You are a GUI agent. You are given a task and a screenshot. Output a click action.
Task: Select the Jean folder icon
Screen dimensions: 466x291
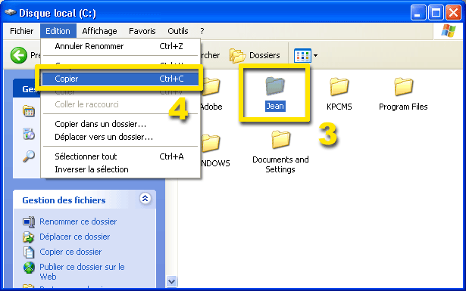click(275, 85)
